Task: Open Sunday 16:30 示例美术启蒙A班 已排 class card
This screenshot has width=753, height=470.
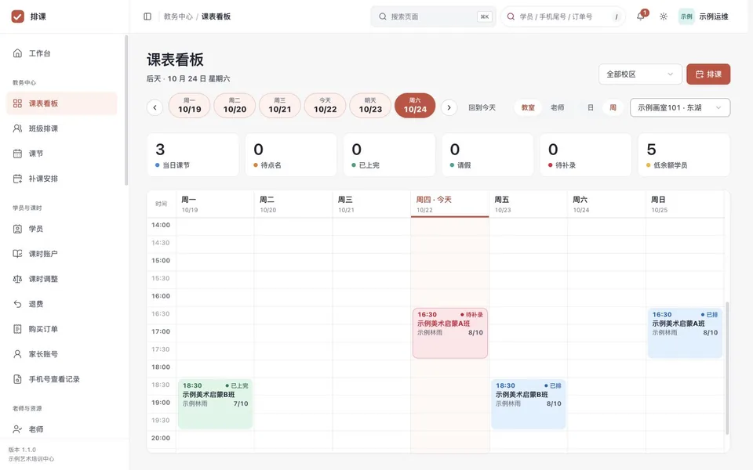Action: point(685,334)
